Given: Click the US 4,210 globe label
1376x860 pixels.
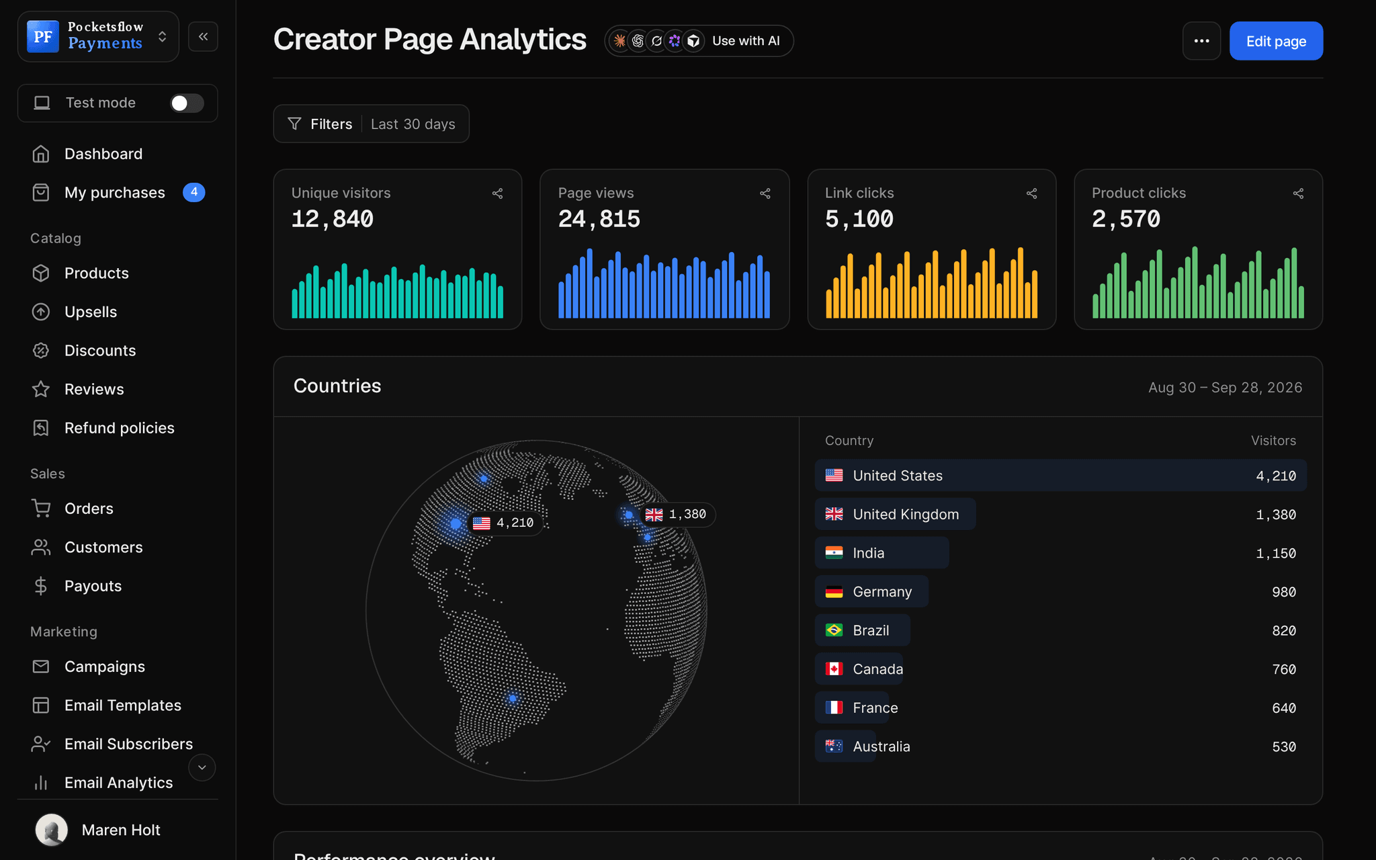Looking at the screenshot, I should [x=504, y=523].
